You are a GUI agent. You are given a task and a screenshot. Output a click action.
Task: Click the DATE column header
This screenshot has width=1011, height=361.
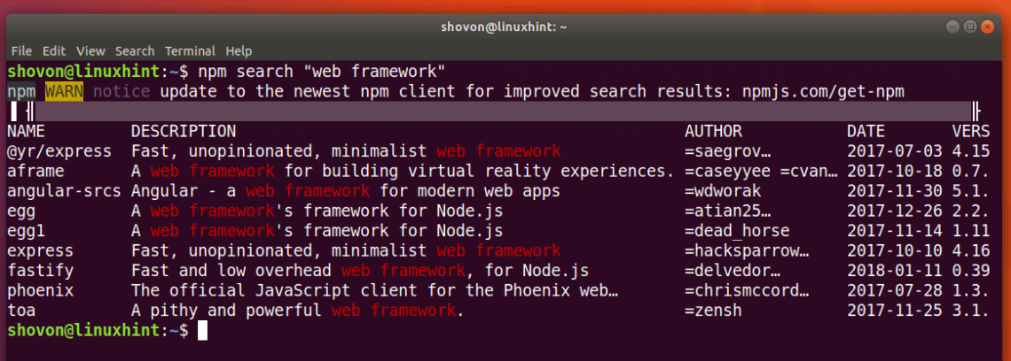pyautogui.click(x=866, y=132)
